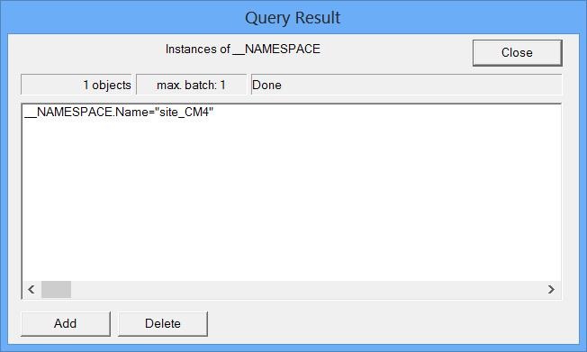Select the __NAMESPACE.Name="site_CM4" entry
Viewport: 587px width, 352px height.
119,112
